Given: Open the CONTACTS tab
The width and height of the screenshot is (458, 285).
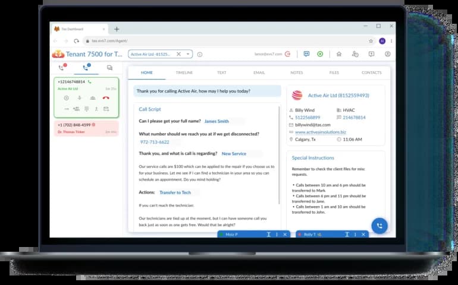Looking at the screenshot, I should coord(372,72).
